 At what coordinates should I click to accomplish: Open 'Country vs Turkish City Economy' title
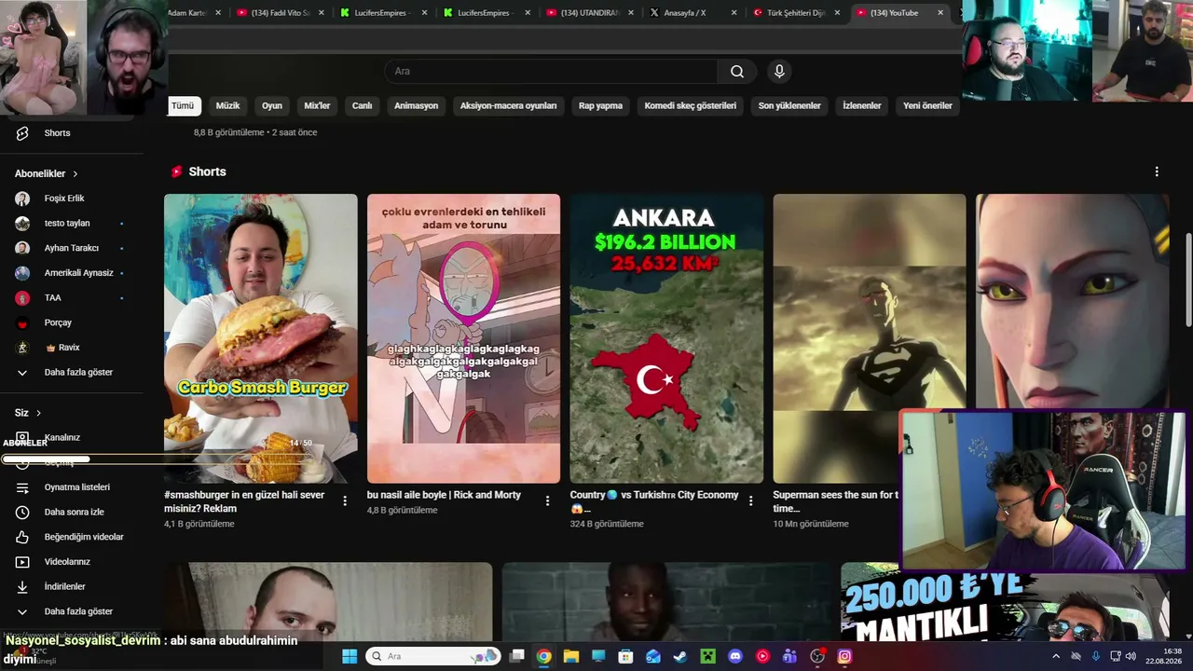click(654, 502)
